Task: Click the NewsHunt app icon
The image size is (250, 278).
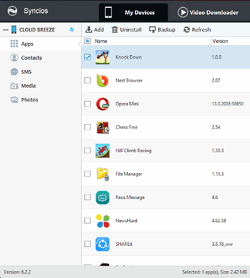Action: tap(103, 221)
